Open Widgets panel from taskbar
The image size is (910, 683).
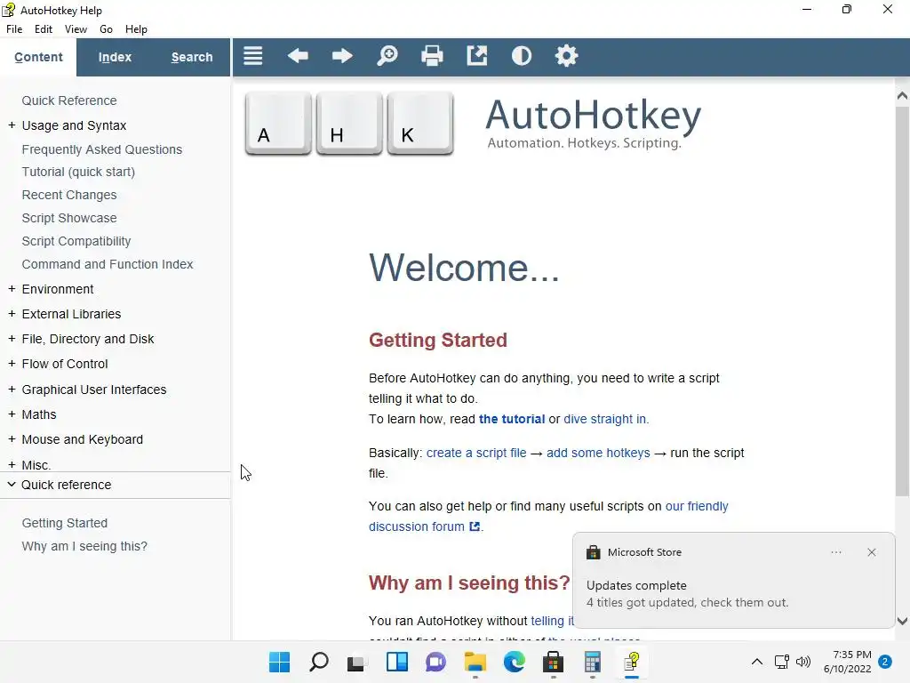(x=397, y=662)
